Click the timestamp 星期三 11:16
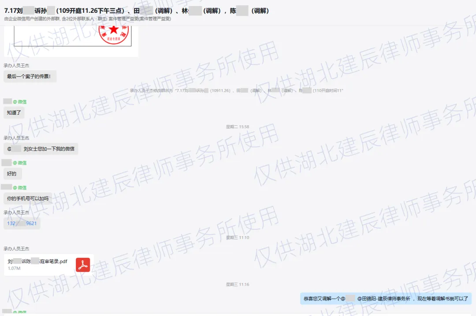The height and width of the screenshot is (316, 476). [238, 284]
